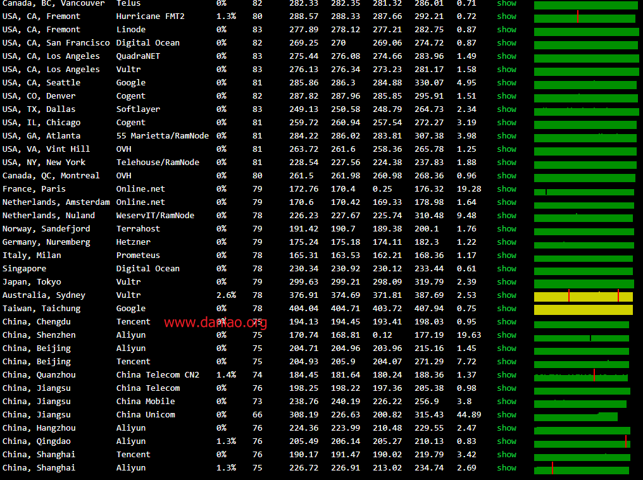Click show for Quanzhou China Telecom CN2
This screenshot has height=480, width=643.
pyautogui.click(x=506, y=374)
